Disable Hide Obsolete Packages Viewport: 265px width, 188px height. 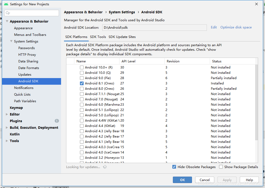(x=174, y=167)
